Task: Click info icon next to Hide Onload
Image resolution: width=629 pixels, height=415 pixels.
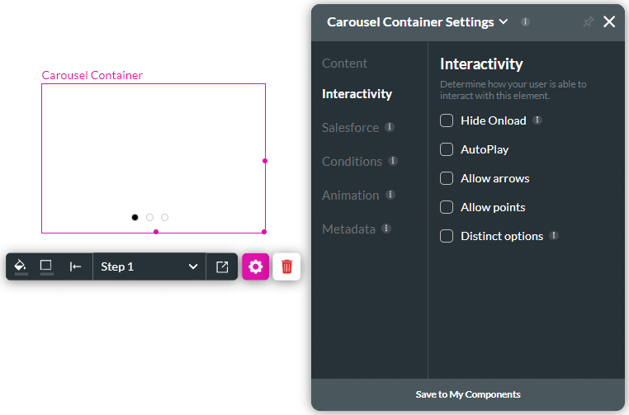Action: click(x=537, y=120)
